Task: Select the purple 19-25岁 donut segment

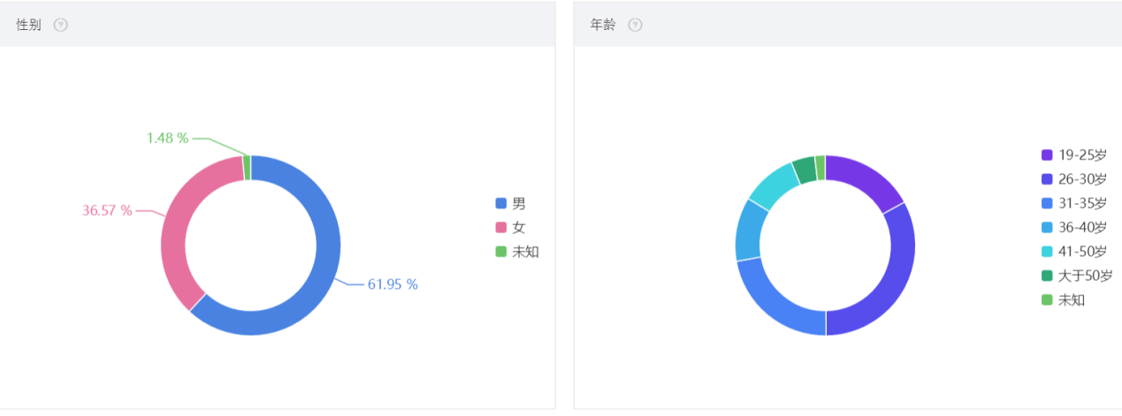Action: 866,179
